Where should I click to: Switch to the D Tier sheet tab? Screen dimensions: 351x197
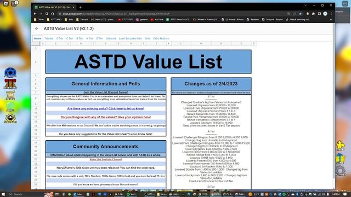click(x=60, y=38)
